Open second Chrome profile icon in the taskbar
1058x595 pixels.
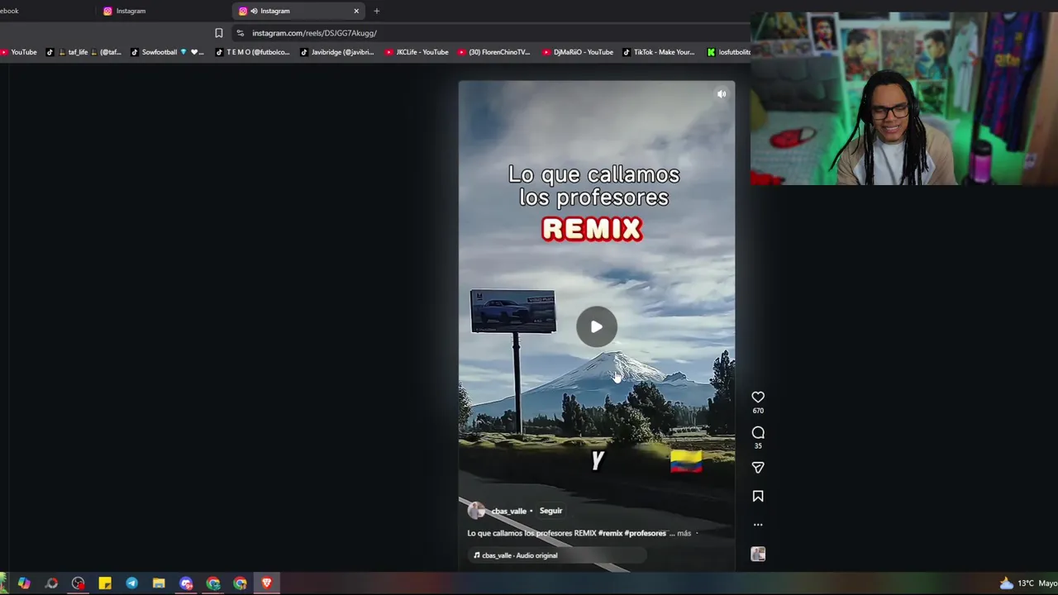(x=240, y=583)
